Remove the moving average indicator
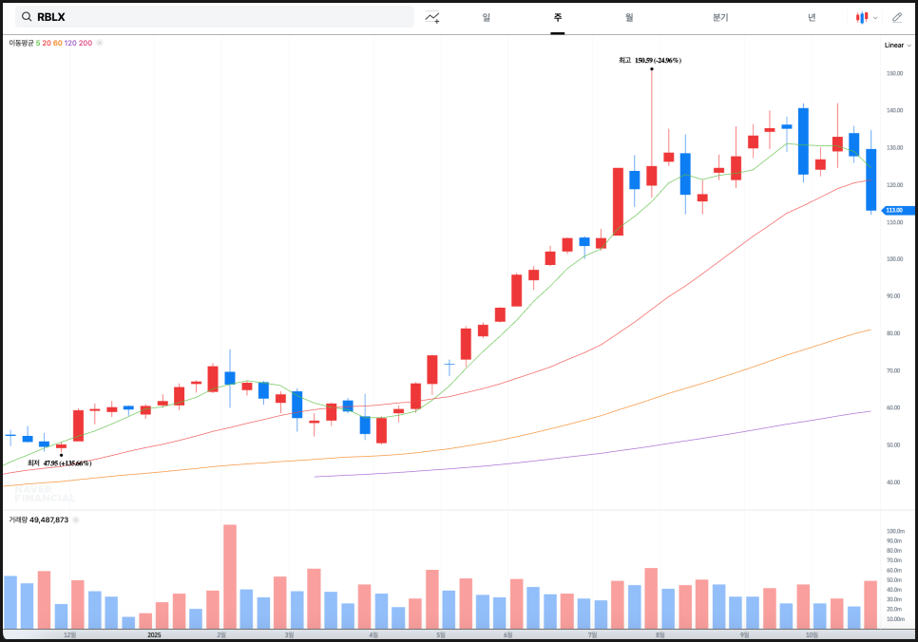Viewport: 918px width, 642px height. pyautogui.click(x=100, y=43)
